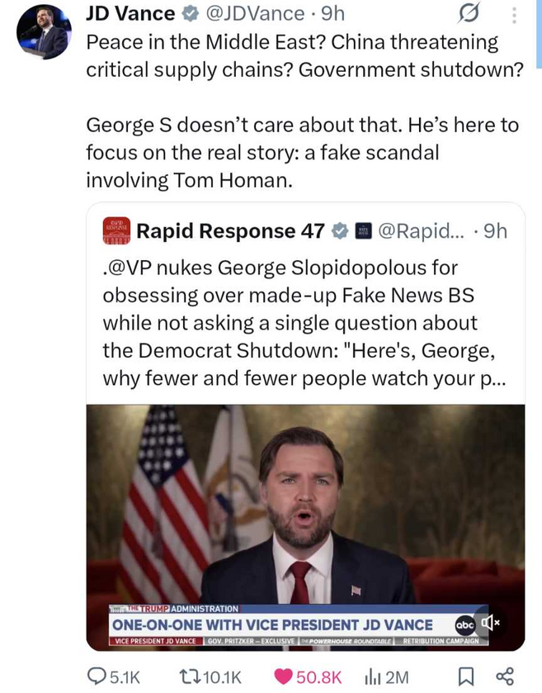This screenshot has width=542, height=693.
Task: Bookmark this JD Vance tweet
Action: 466,676
